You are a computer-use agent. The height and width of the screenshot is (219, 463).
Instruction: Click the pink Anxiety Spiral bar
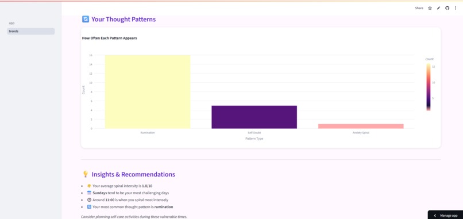point(361,126)
